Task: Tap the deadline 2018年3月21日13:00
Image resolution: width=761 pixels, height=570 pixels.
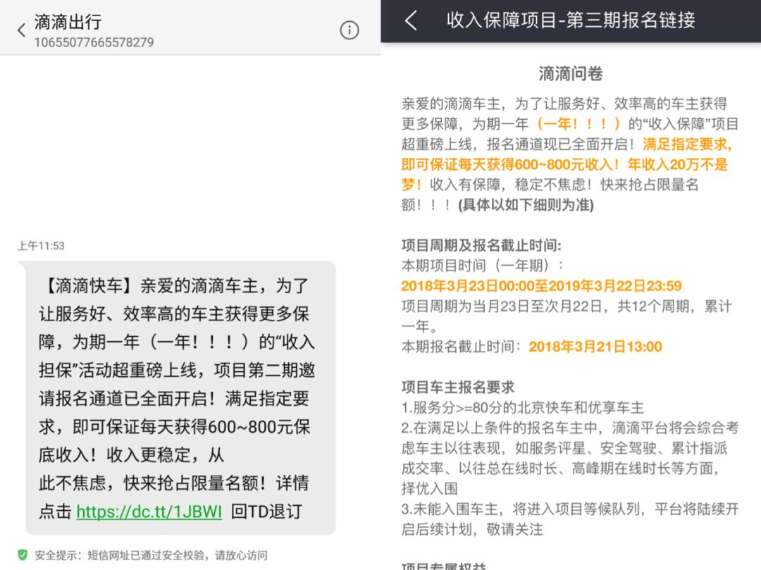Action: click(595, 347)
